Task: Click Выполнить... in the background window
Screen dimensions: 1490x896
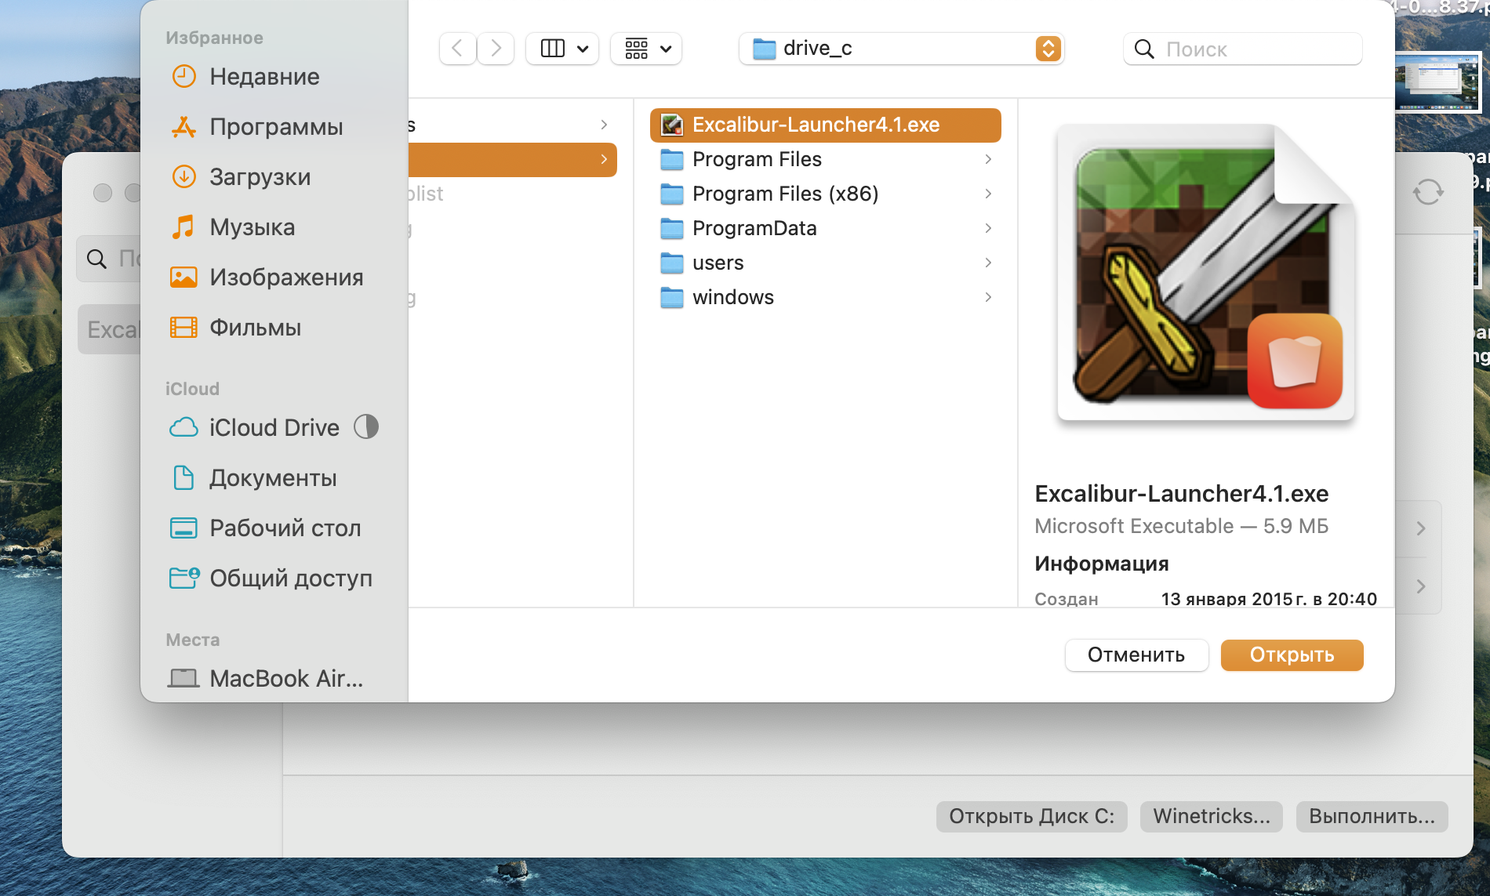Action: (1372, 817)
